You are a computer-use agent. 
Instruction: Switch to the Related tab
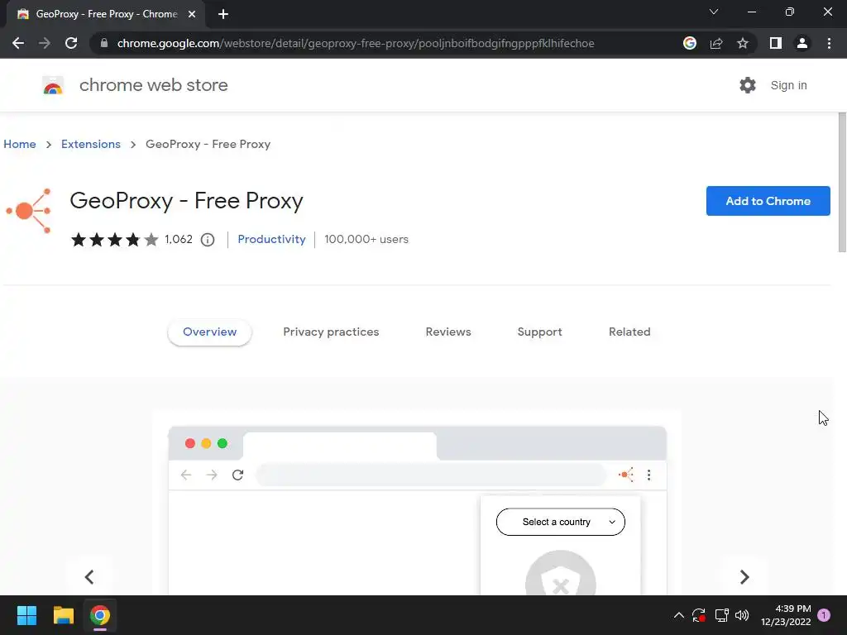[629, 332]
